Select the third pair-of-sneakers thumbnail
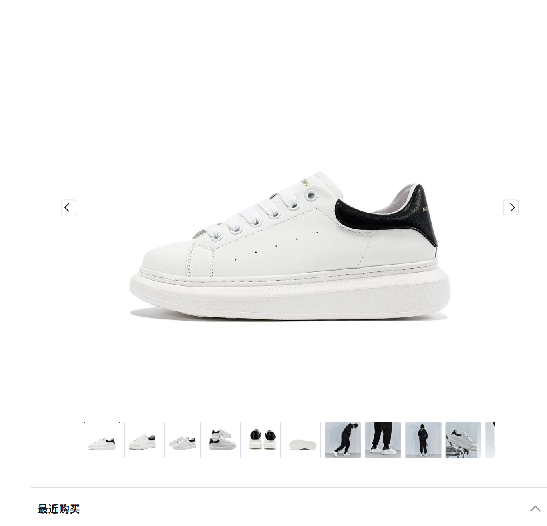Image resolution: width=547 pixels, height=526 pixels. [182, 440]
